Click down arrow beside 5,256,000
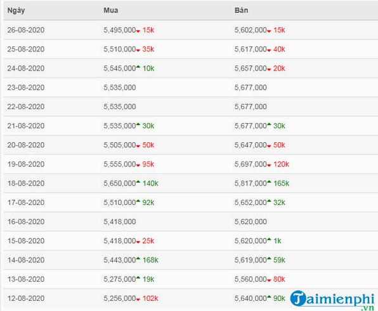This screenshot has width=378, height=311. (138, 300)
